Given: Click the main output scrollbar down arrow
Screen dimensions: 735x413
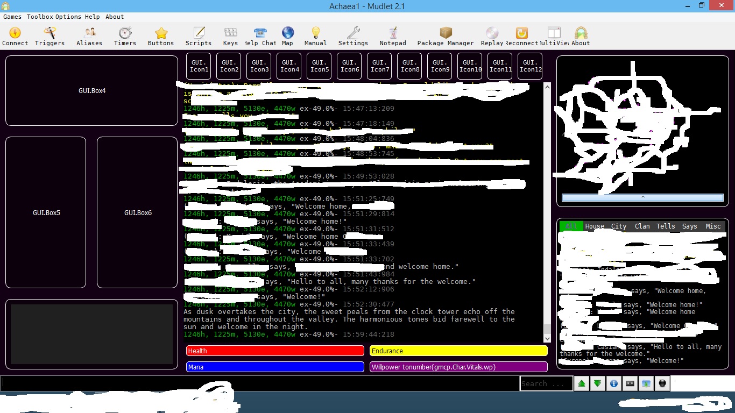Looking at the screenshot, I should point(547,338).
